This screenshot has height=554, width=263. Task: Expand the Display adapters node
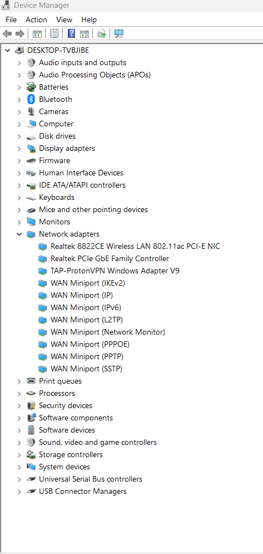19,149
